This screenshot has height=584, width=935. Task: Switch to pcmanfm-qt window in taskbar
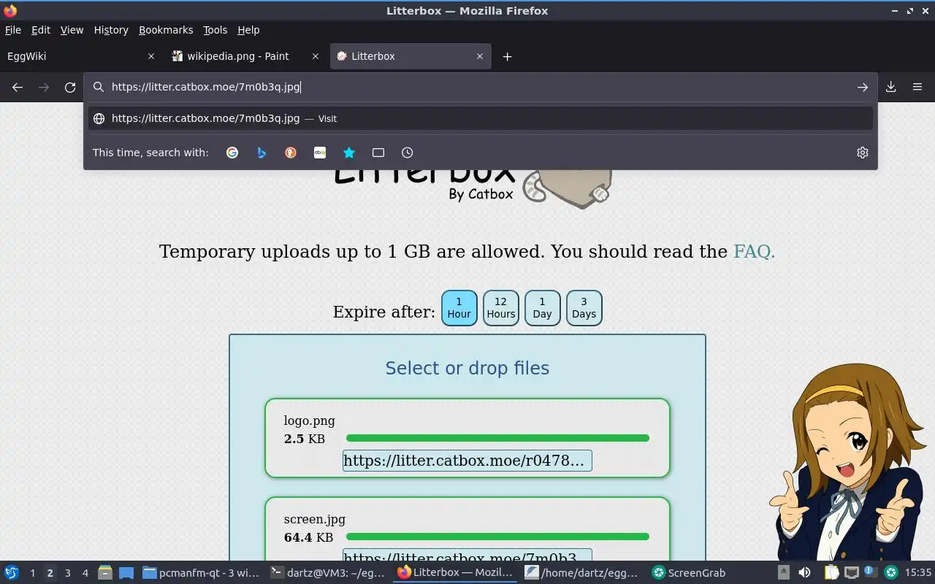(201, 573)
